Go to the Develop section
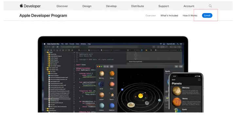This screenshot has width=237, height=119. (111, 6)
